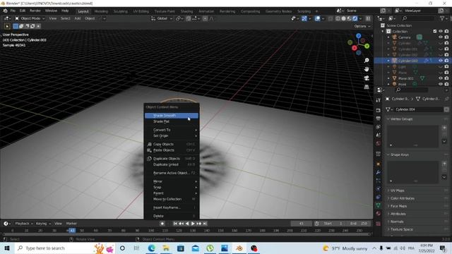Open the Global transform orientation dropdown
Viewport: 452px width, 254px height.
pyautogui.click(x=162, y=18)
